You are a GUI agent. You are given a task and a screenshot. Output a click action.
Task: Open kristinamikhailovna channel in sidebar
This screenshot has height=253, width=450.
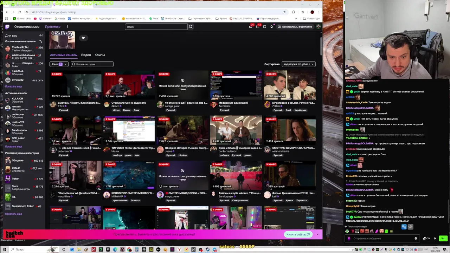(24, 57)
